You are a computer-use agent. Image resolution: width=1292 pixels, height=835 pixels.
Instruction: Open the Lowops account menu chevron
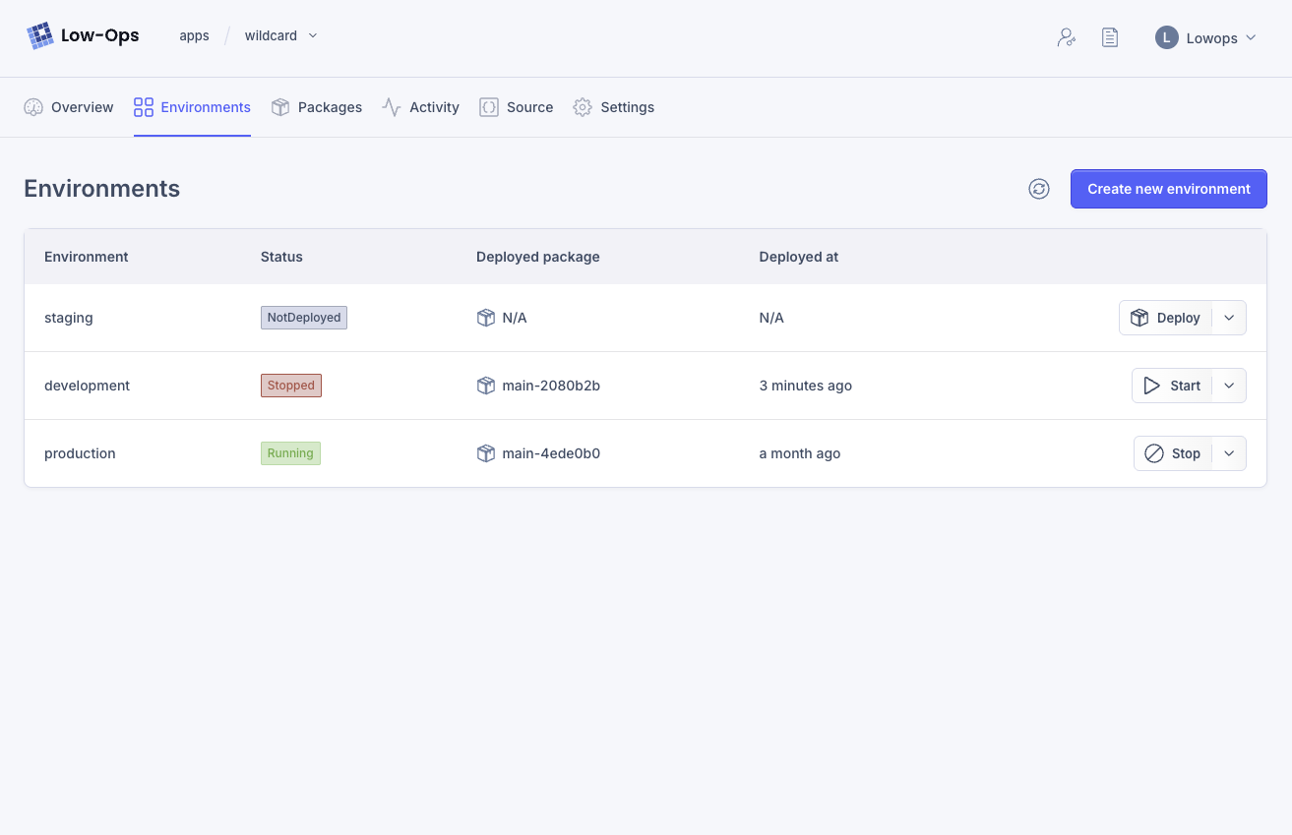point(1251,37)
